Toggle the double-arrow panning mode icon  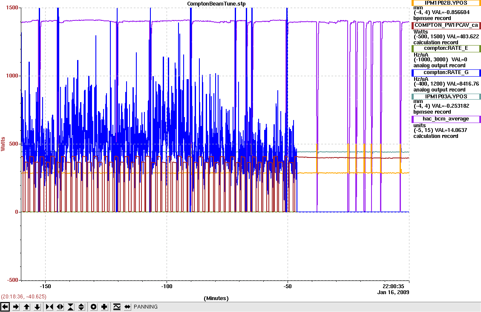(127, 307)
